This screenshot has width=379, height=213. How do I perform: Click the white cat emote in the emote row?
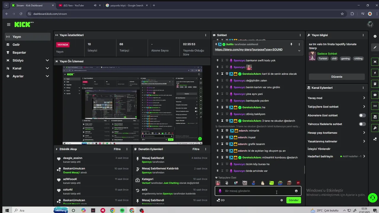pyautogui.click(x=262, y=183)
